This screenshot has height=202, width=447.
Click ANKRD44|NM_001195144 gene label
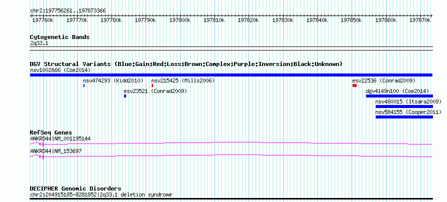(60, 138)
